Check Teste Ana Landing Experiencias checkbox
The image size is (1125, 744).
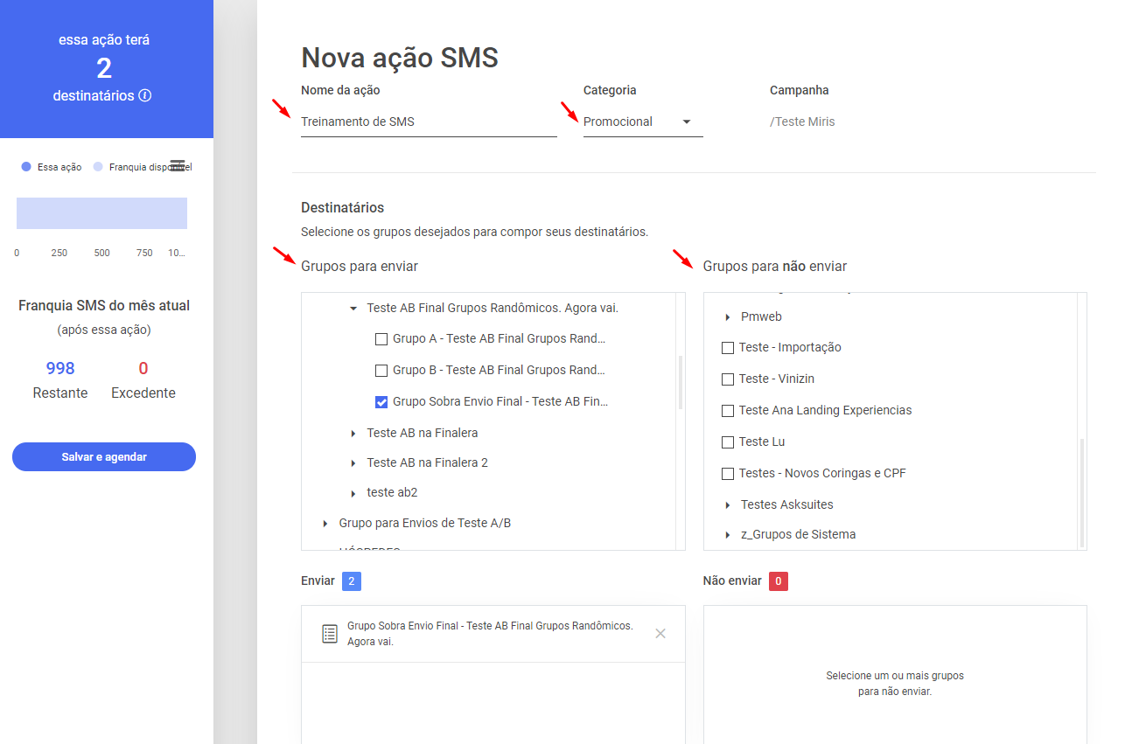[728, 411]
